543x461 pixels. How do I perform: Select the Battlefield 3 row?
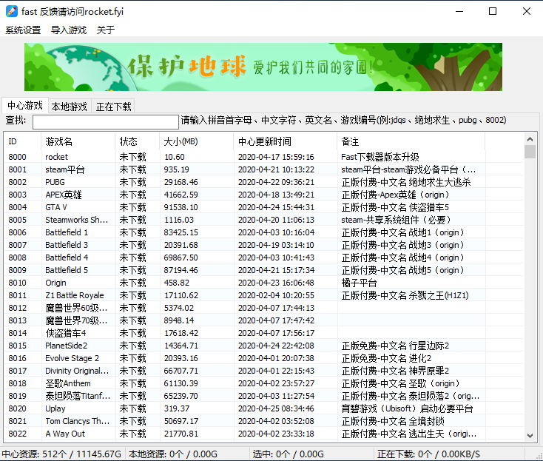click(x=264, y=245)
